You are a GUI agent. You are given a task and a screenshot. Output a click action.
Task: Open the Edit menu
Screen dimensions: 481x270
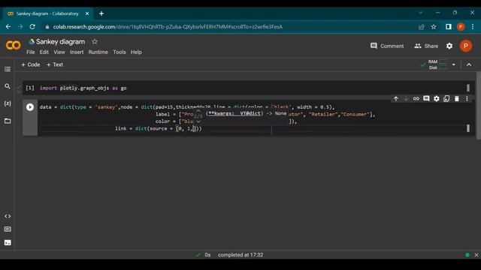[x=44, y=52]
